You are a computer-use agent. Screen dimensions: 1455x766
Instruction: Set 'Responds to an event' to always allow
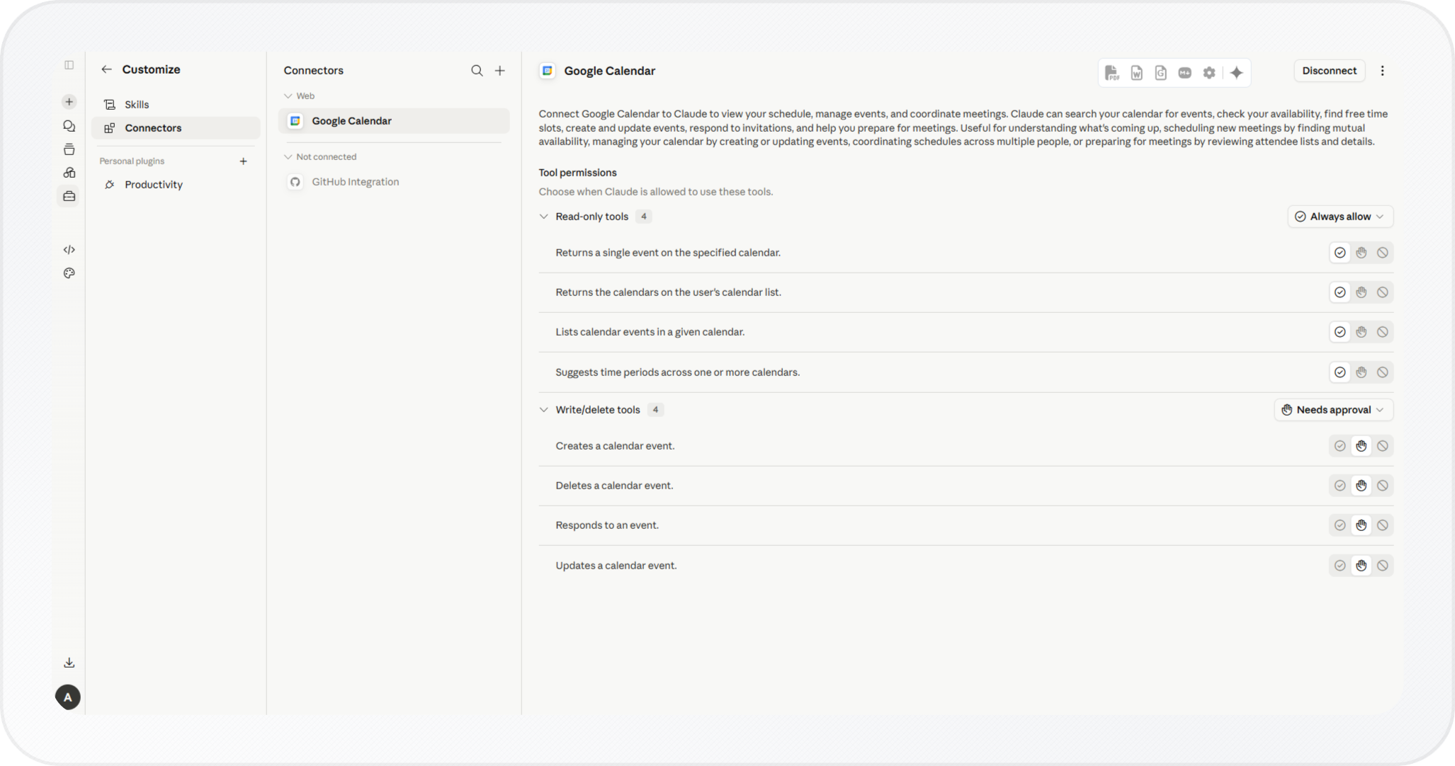pos(1340,525)
